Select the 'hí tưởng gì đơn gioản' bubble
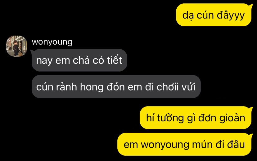Viewport: 257px width, 161px height. tap(196, 118)
